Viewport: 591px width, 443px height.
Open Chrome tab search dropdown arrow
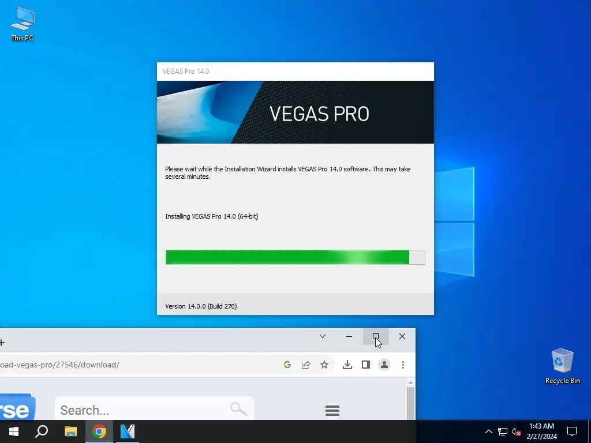(x=322, y=336)
